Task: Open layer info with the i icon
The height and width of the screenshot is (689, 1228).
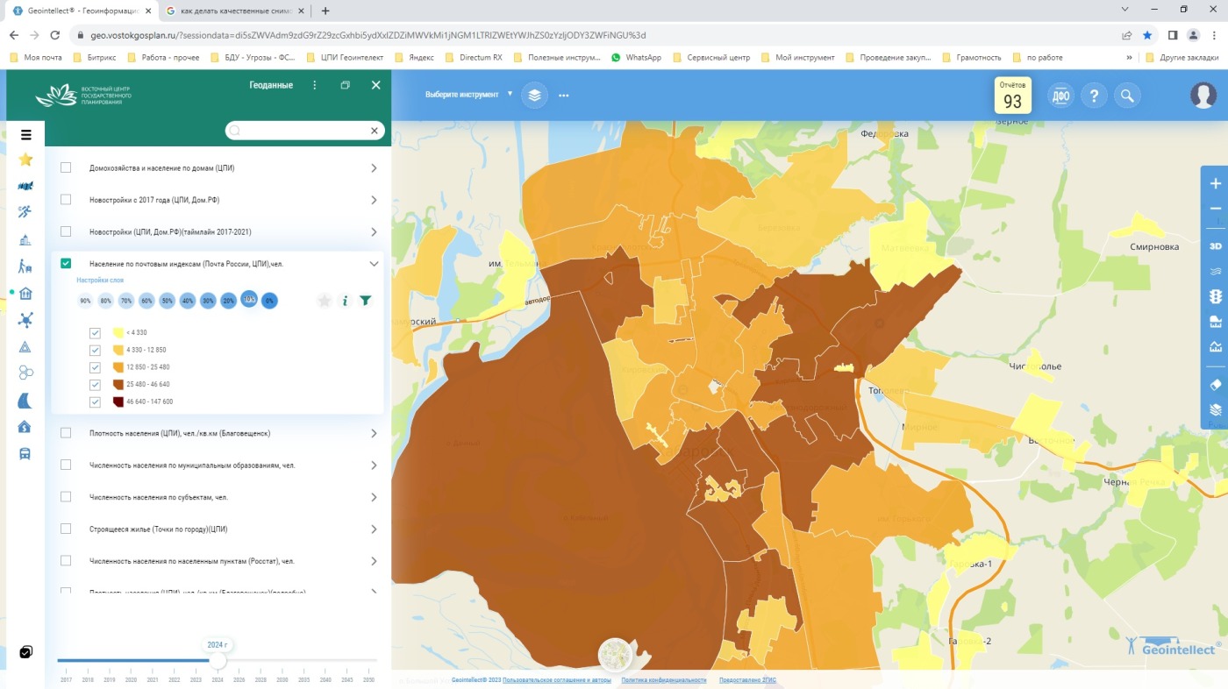Action: (345, 301)
